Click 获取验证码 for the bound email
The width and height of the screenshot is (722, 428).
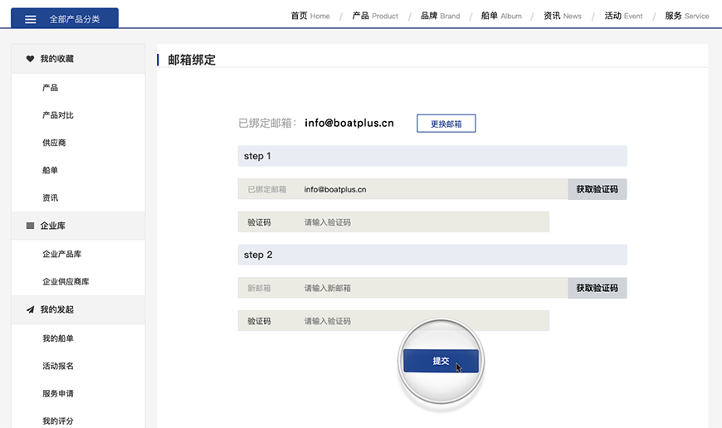pyautogui.click(x=597, y=189)
